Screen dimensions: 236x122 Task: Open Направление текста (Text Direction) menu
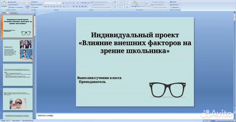point(99,2)
